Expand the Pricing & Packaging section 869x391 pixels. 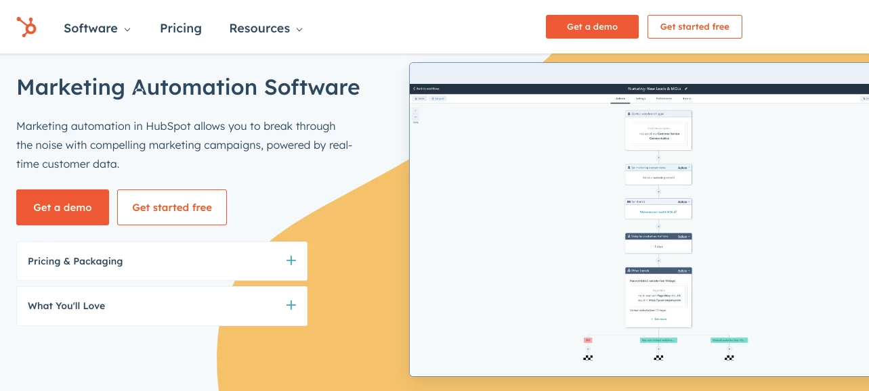(x=162, y=261)
